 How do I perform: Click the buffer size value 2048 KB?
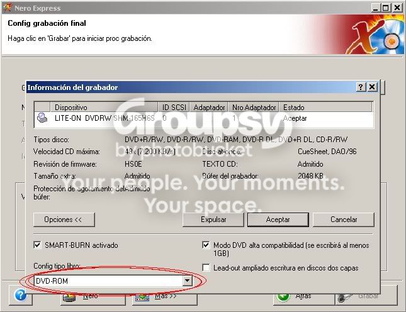(310, 176)
